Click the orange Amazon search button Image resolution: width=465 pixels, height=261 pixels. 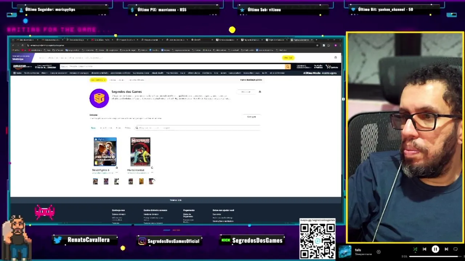pos(288,67)
